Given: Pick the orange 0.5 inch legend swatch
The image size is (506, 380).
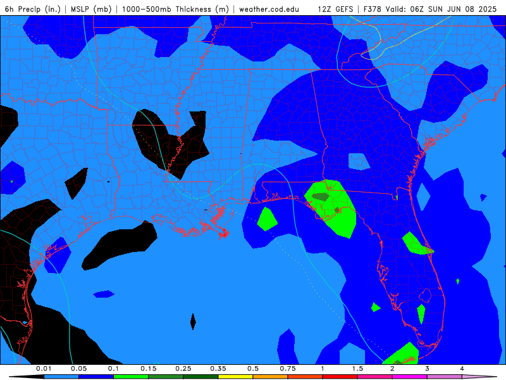Looking at the screenshot, I should tap(271, 377).
